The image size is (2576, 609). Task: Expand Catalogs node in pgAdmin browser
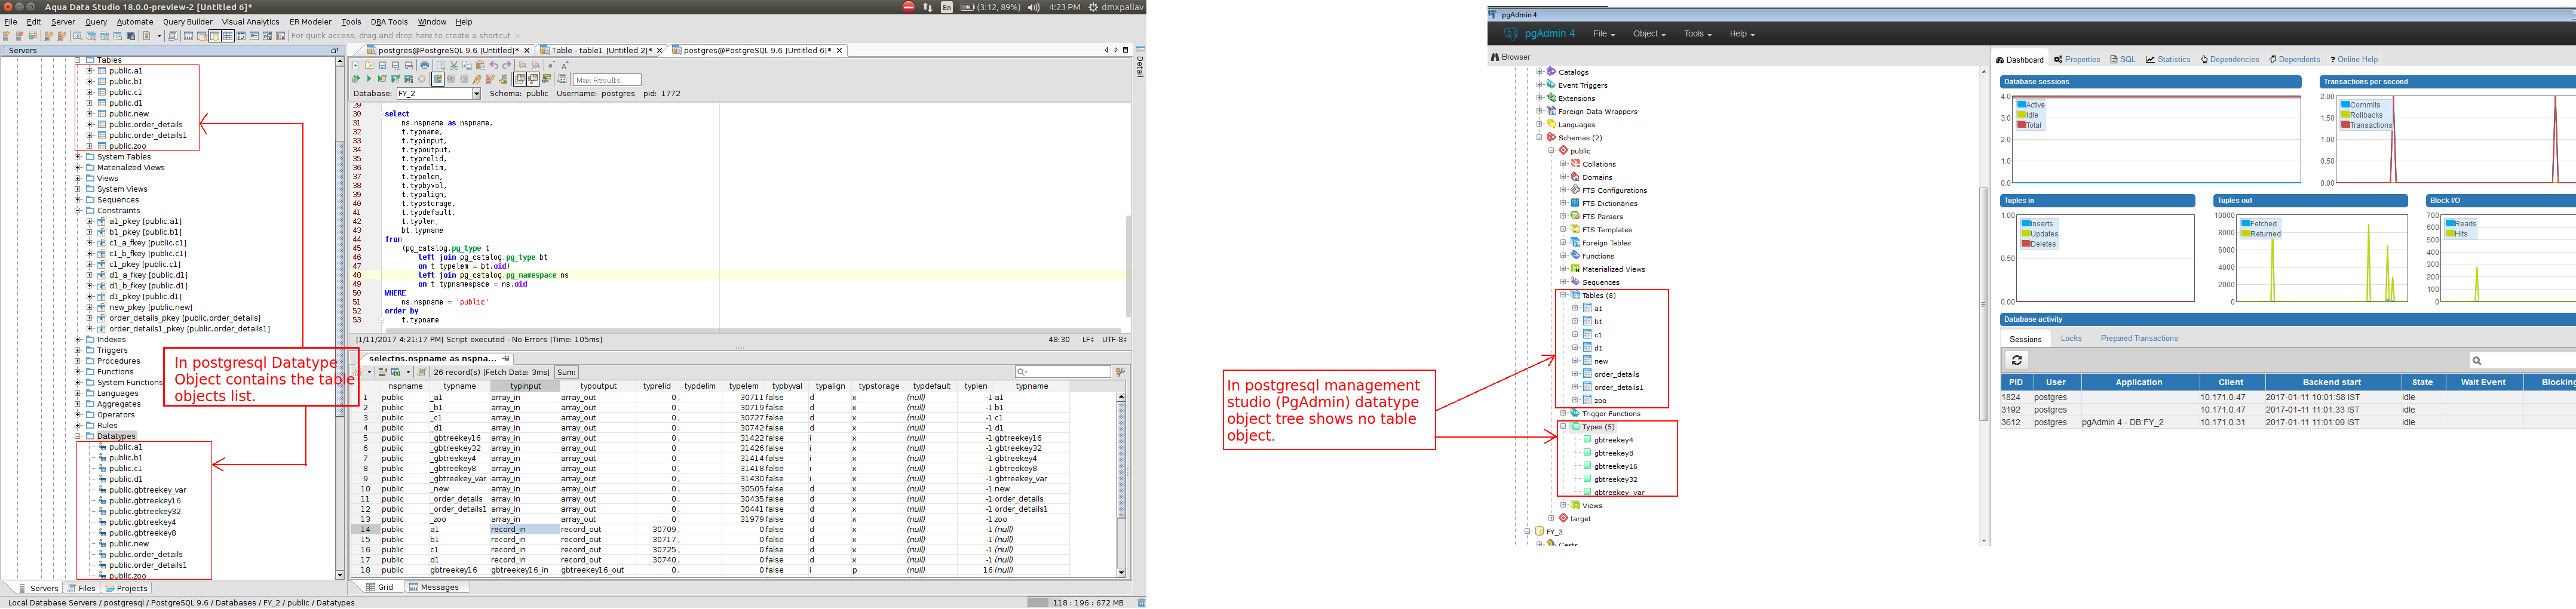[x=1539, y=72]
